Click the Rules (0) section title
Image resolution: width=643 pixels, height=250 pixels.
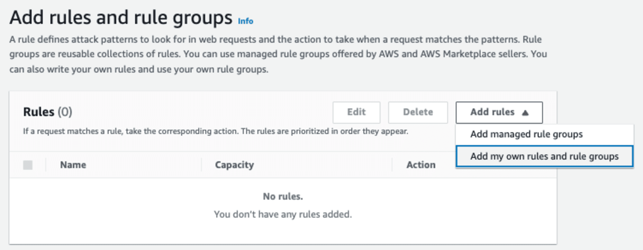point(48,112)
